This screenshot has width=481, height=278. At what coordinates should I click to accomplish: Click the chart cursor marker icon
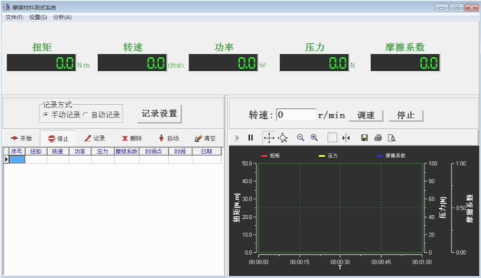tap(346, 138)
